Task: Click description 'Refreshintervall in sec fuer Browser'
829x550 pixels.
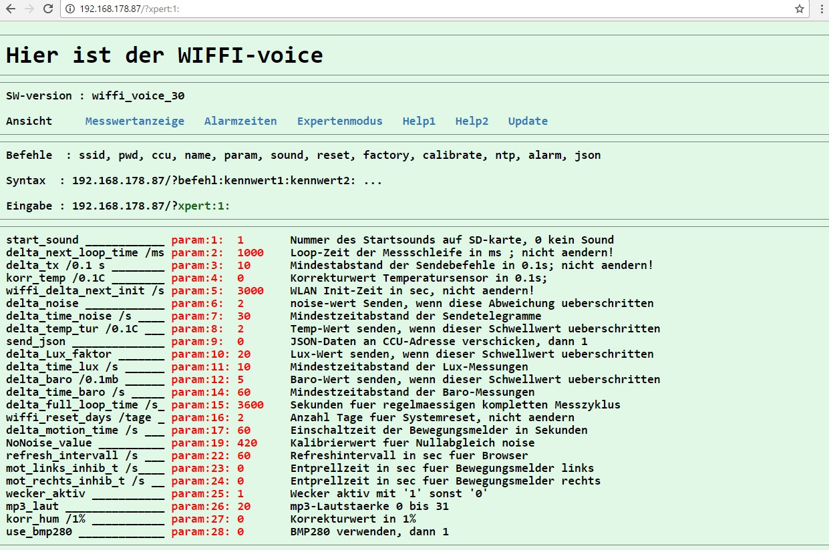Action: click(409, 455)
